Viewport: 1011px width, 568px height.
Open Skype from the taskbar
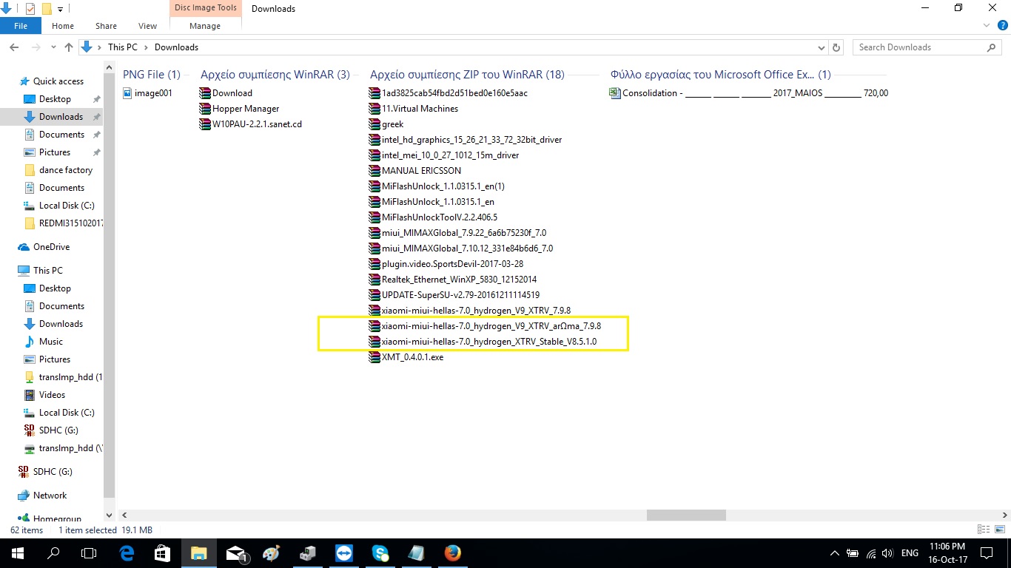point(380,553)
